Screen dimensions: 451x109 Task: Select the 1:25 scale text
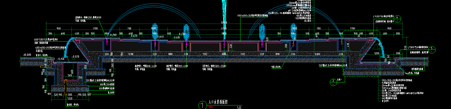pyautogui.click(x=239, y=107)
